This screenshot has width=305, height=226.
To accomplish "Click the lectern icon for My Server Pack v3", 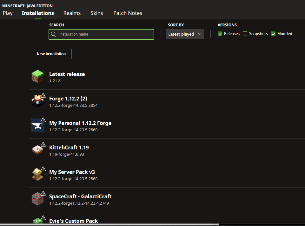I will click(37, 174).
